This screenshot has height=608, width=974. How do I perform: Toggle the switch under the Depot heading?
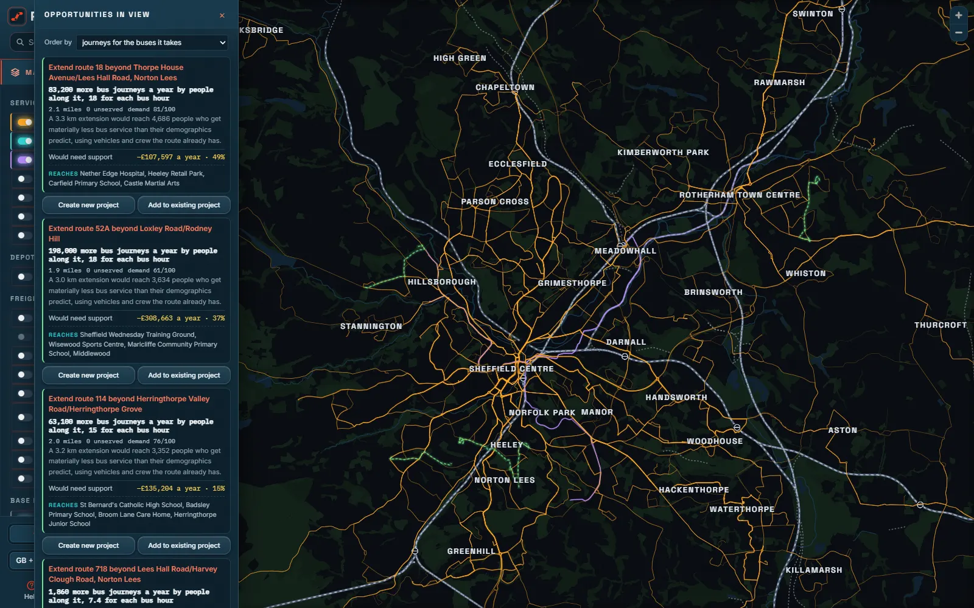24,277
